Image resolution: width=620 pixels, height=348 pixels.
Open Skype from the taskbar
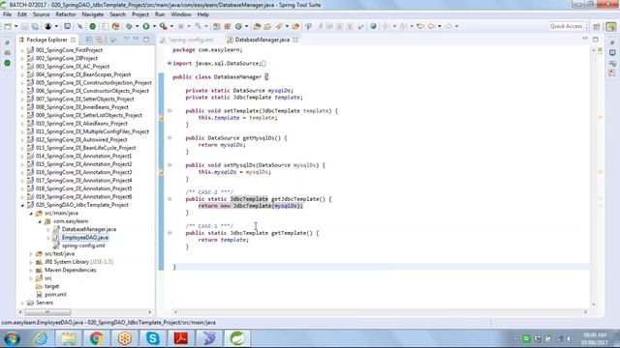tap(153, 338)
